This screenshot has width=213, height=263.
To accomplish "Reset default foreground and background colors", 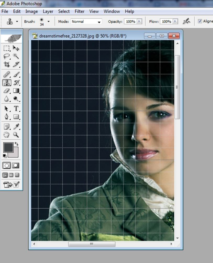I will 4,156.
